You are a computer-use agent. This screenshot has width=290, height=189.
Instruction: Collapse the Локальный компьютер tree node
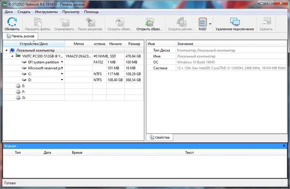coord(6,50)
